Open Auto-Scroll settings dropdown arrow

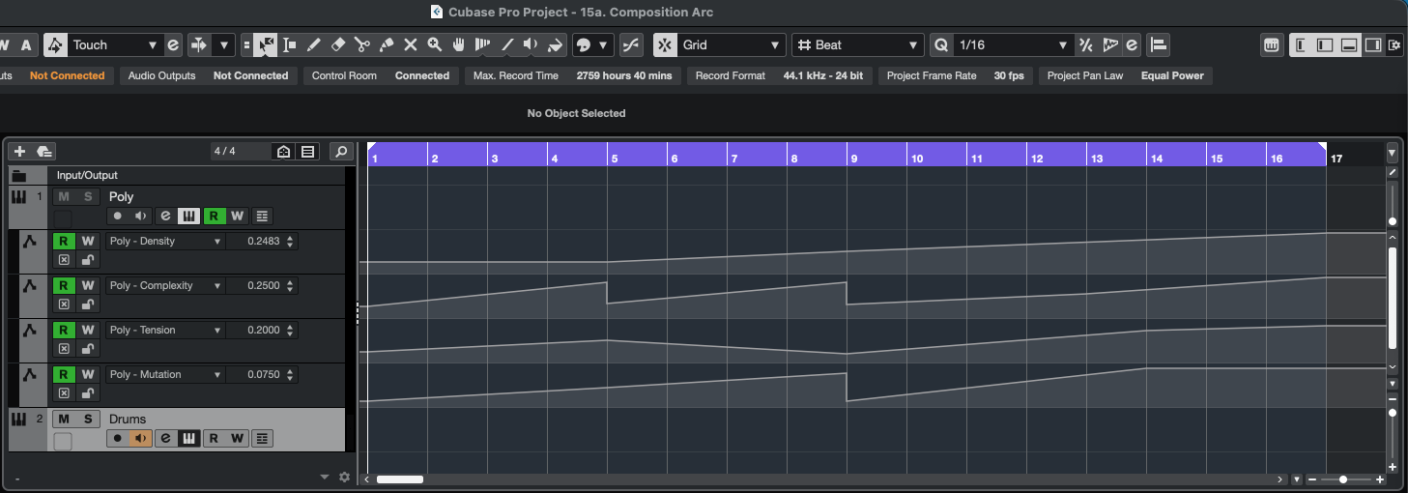[224, 44]
